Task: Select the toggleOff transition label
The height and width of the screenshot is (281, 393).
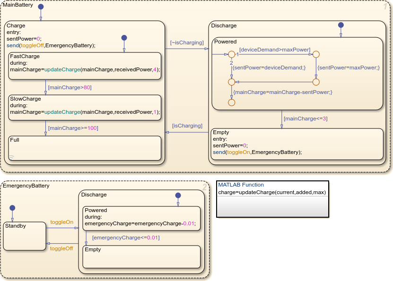Action: [x=61, y=248]
